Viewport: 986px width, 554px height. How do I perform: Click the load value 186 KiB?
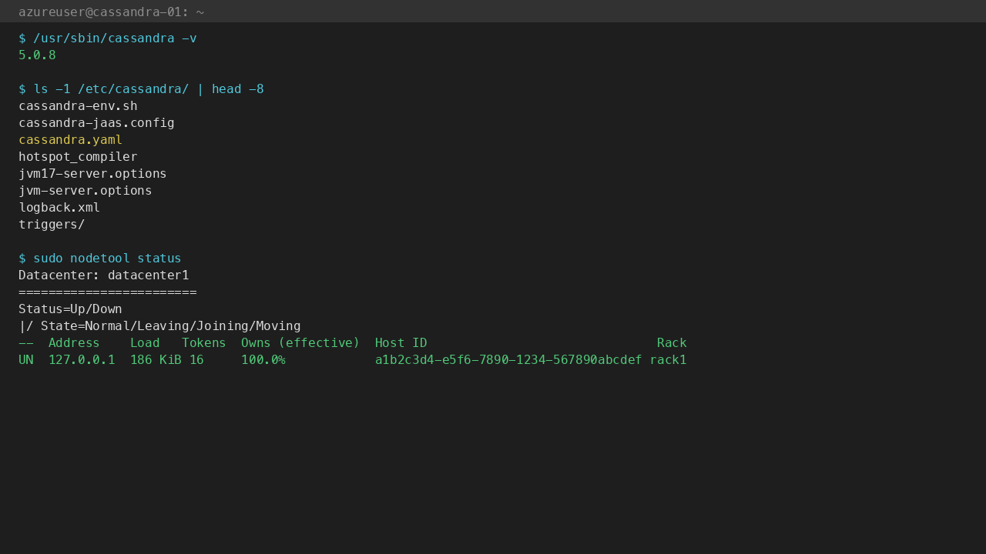tap(156, 360)
